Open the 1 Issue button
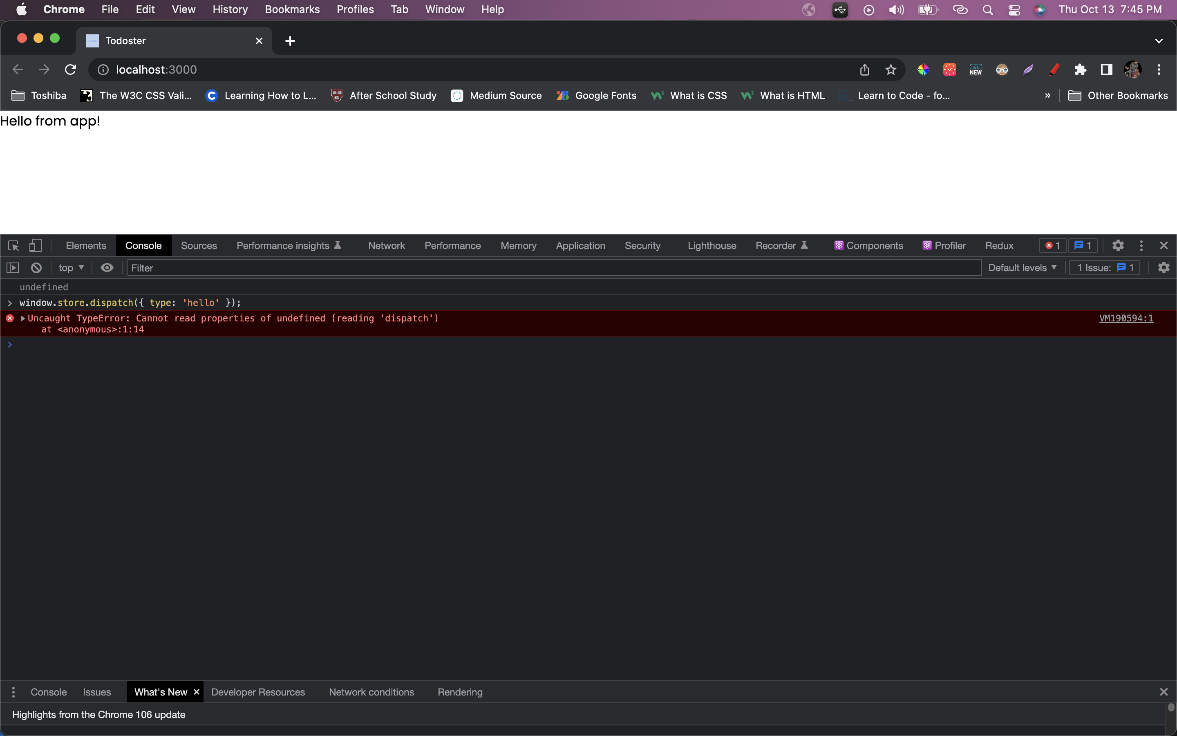The image size is (1177, 736). point(1105,268)
